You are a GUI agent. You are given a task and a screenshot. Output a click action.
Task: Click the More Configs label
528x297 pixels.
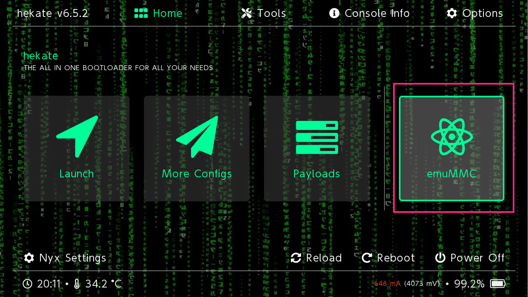coord(197,174)
